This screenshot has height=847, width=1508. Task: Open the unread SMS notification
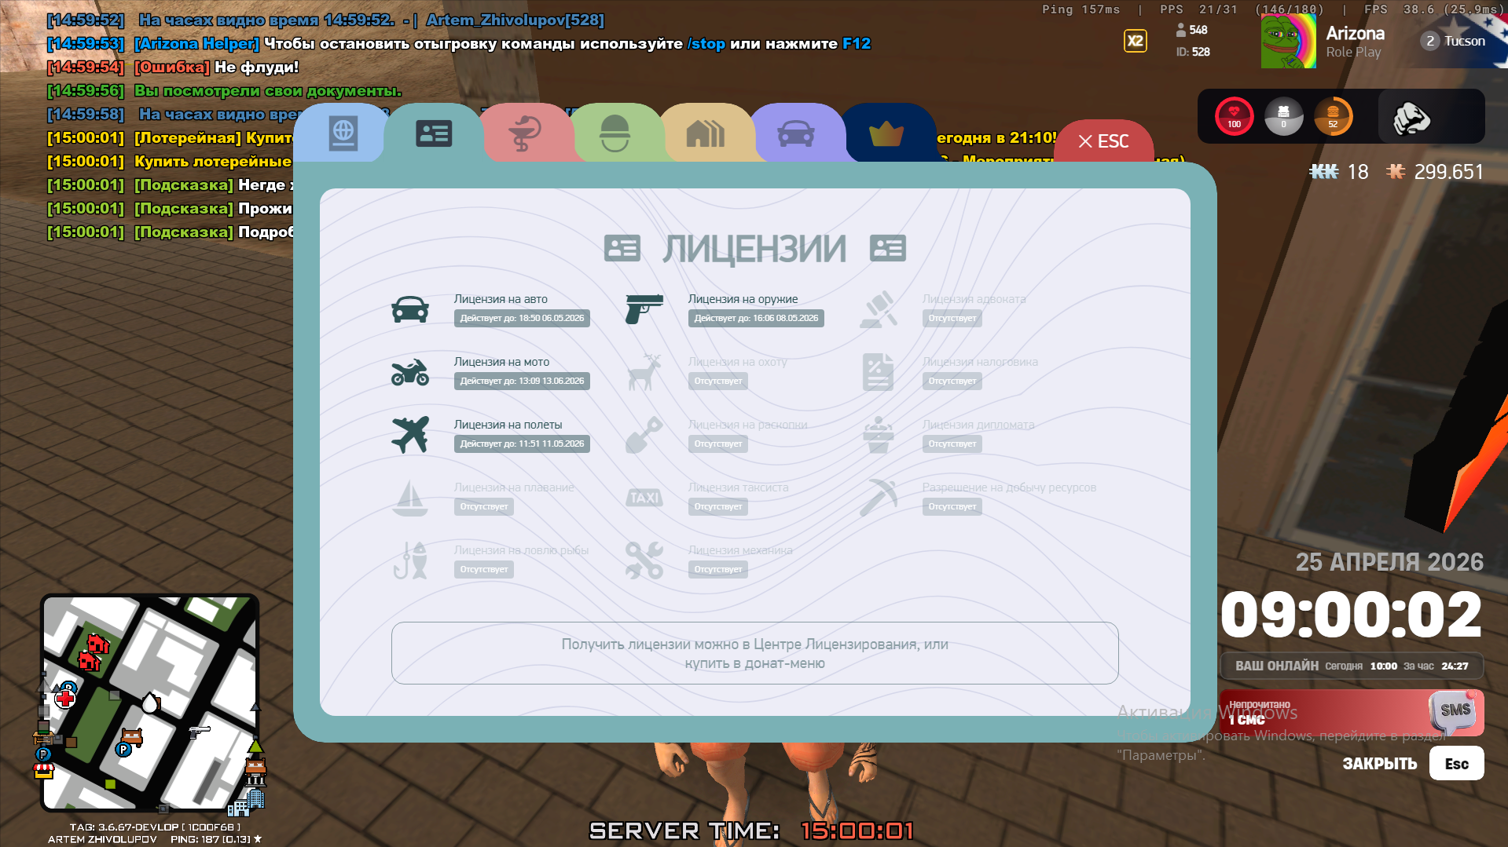pyautogui.click(x=1352, y=713)
